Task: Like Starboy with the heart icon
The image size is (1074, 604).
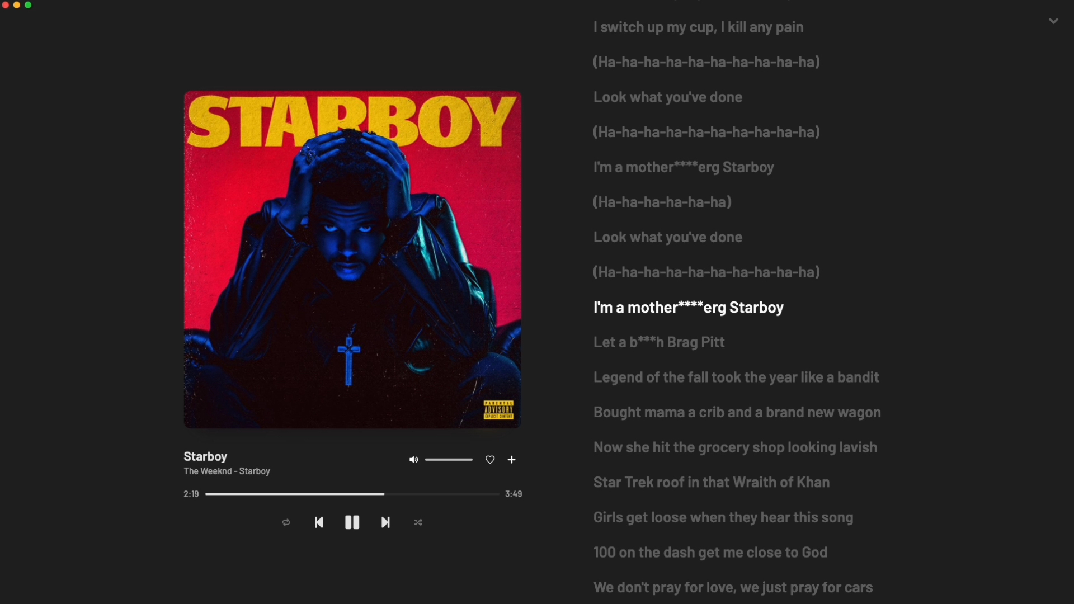Action: coord(490,460)
